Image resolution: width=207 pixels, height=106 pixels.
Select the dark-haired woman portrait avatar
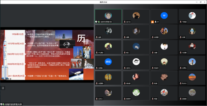(x=136, y=77)
